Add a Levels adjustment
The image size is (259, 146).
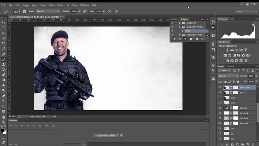232,50
